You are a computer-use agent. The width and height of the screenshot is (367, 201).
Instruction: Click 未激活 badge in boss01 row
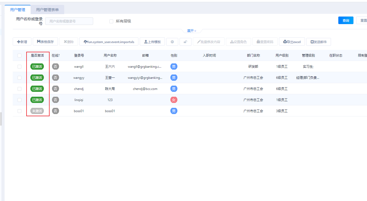[37, 111]
